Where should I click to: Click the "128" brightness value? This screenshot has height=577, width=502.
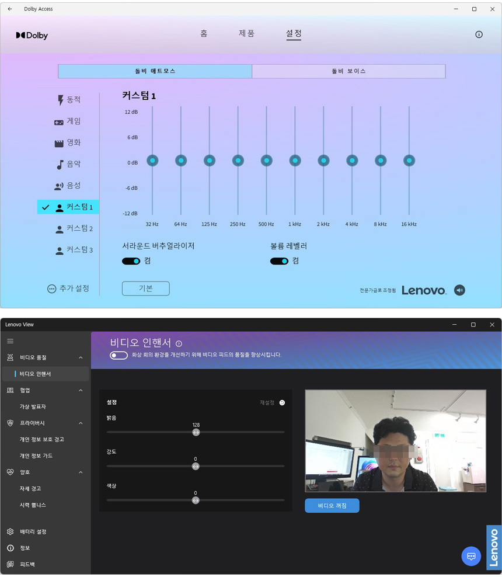coord(196,425)
